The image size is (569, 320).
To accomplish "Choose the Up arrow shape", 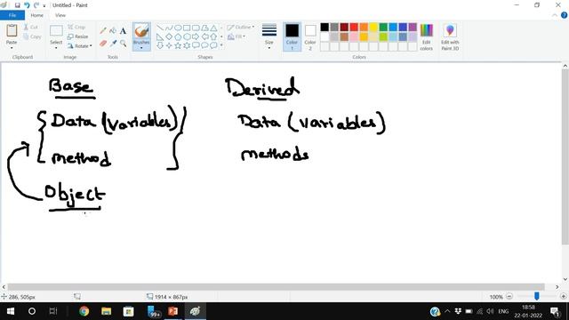I will 213,36.
